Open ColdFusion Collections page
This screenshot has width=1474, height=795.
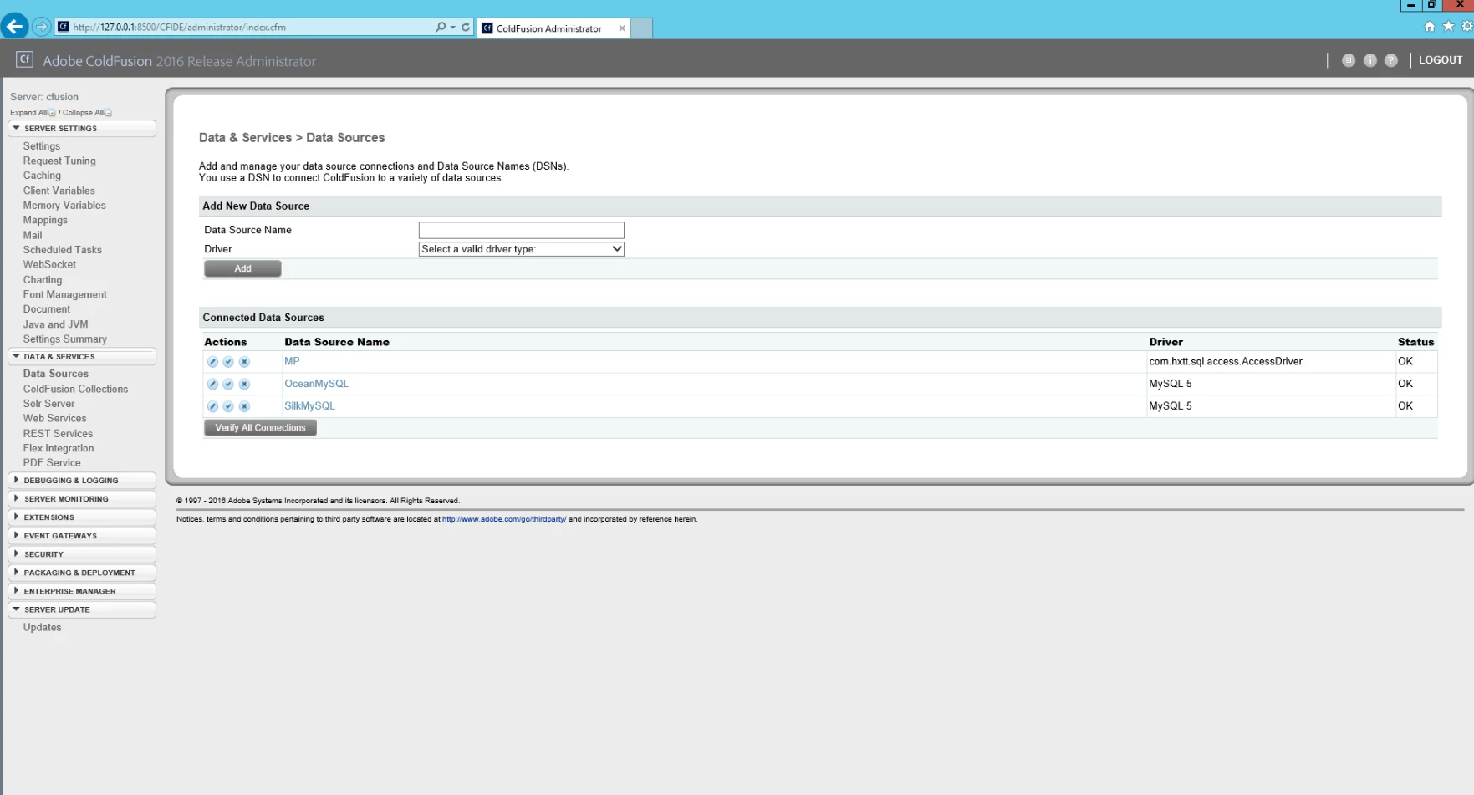[75, 390]
